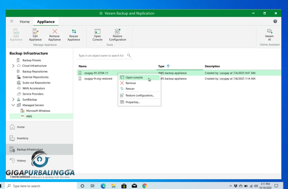Click Remove Appliance ribbon button
This screenshot has width=288, height=189.
click(x=55, y=35)
